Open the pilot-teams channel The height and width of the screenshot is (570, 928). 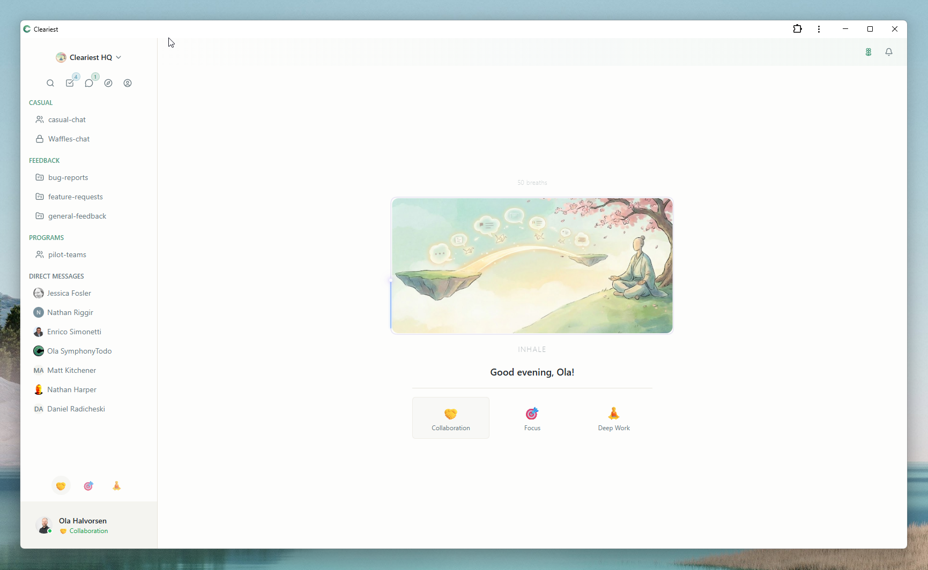click(x=88, y=254)
